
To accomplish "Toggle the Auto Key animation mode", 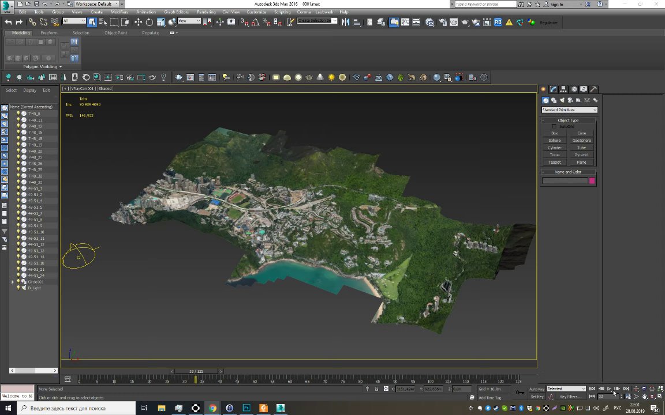I will point(537,389).
